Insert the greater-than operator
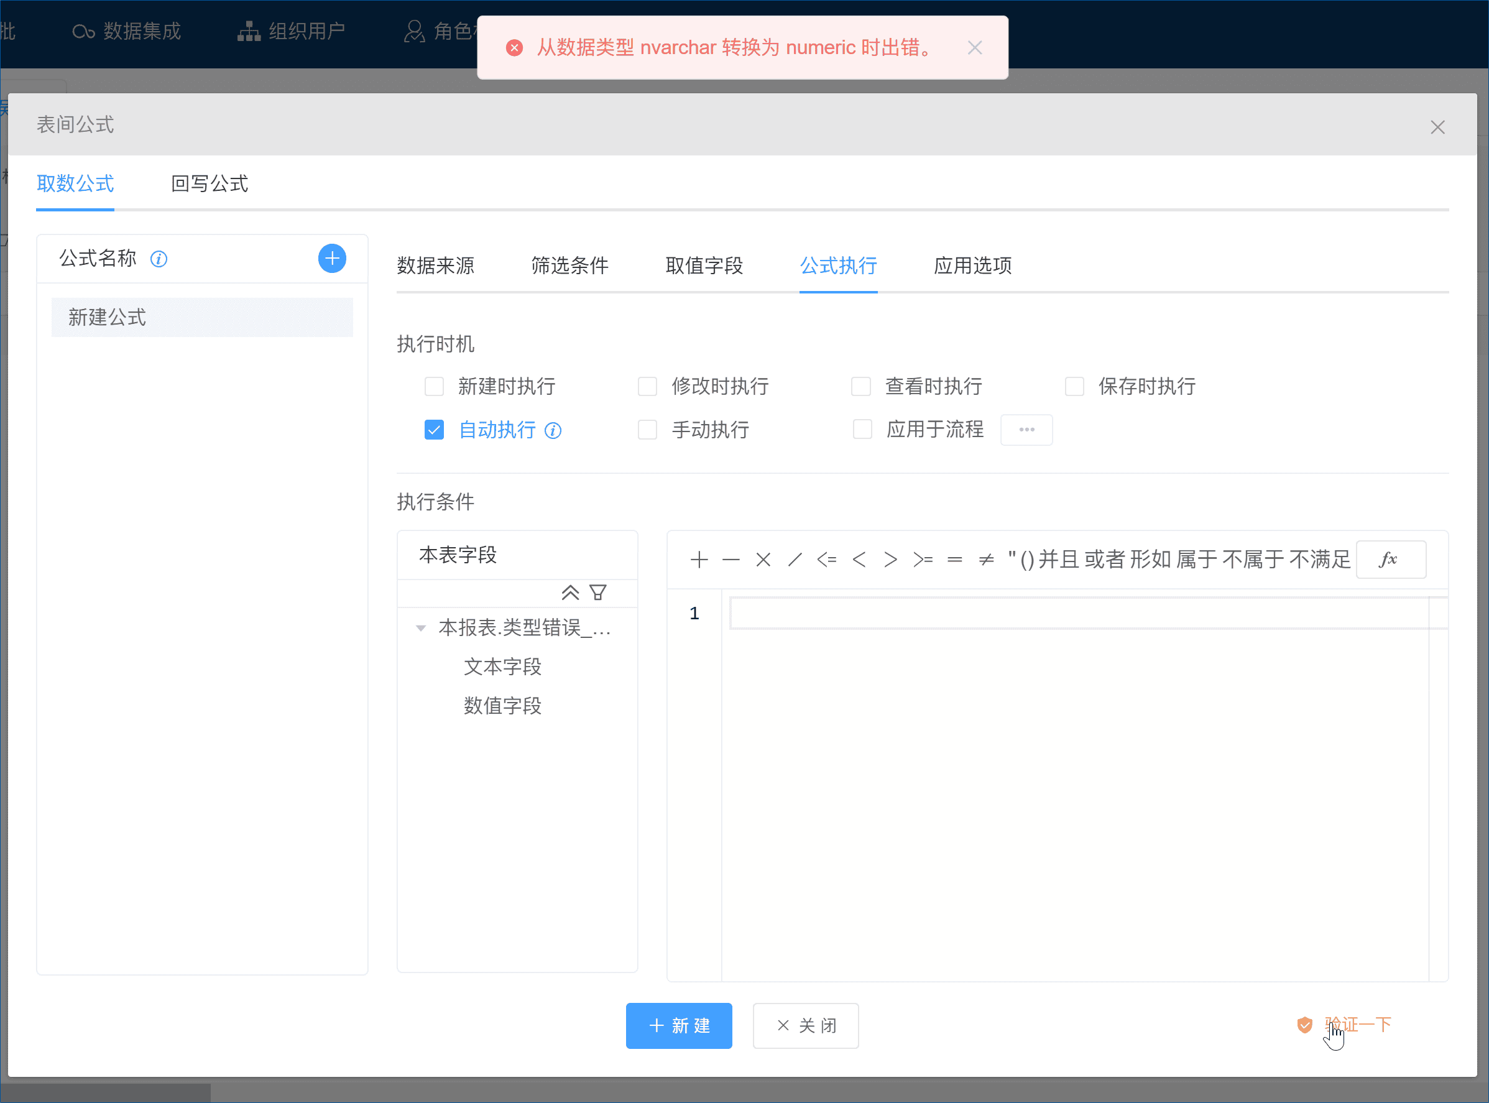This screenshot has width=1489, height=1103. tap(890, 560)
